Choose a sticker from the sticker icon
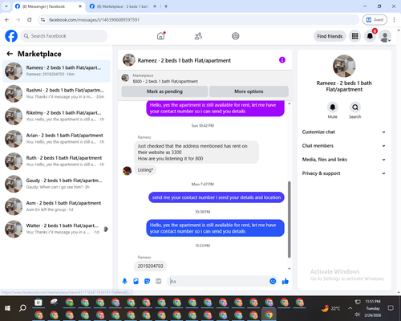This screenshot has width=401, height=321. pyautogui.click(x=147, y=281)
